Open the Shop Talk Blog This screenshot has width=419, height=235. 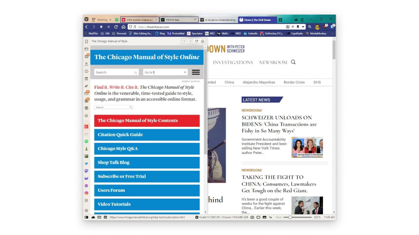click(x=147, y=163)
